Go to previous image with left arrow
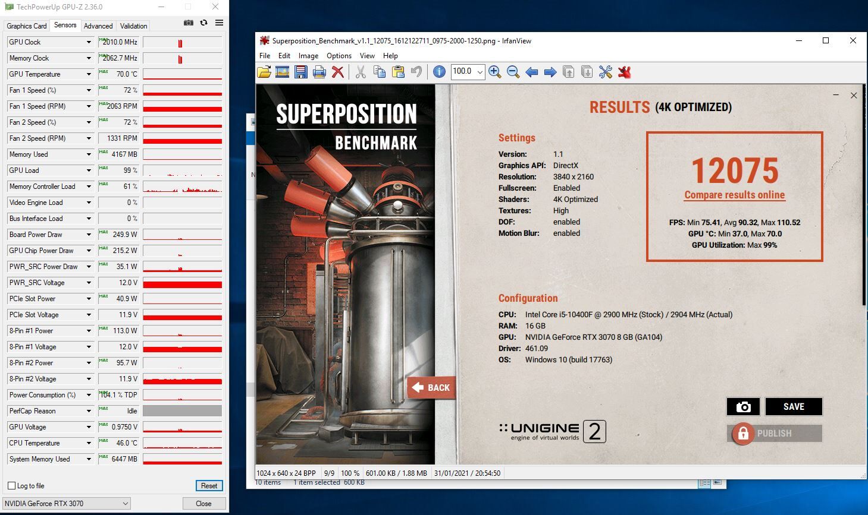Screen dimensions: 868x515 532,72
